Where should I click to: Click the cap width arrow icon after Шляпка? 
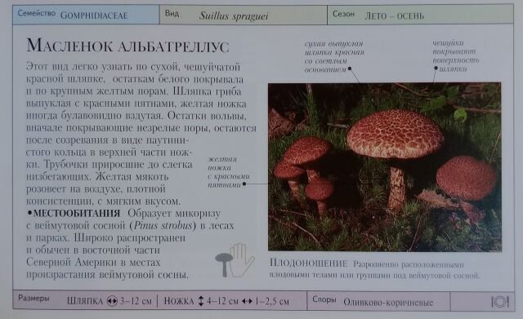tap(113, 301)
